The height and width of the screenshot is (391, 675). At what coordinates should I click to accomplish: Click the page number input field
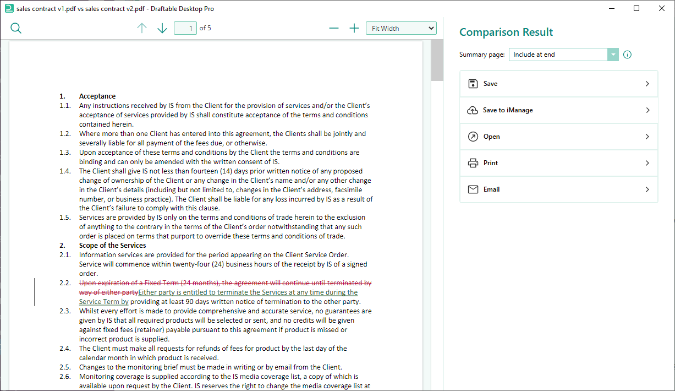tap(185, 28)
